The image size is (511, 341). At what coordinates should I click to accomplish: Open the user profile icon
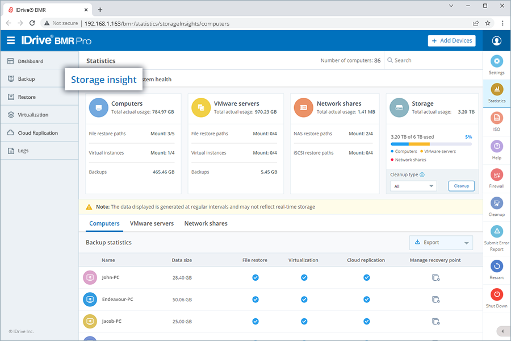496,41
